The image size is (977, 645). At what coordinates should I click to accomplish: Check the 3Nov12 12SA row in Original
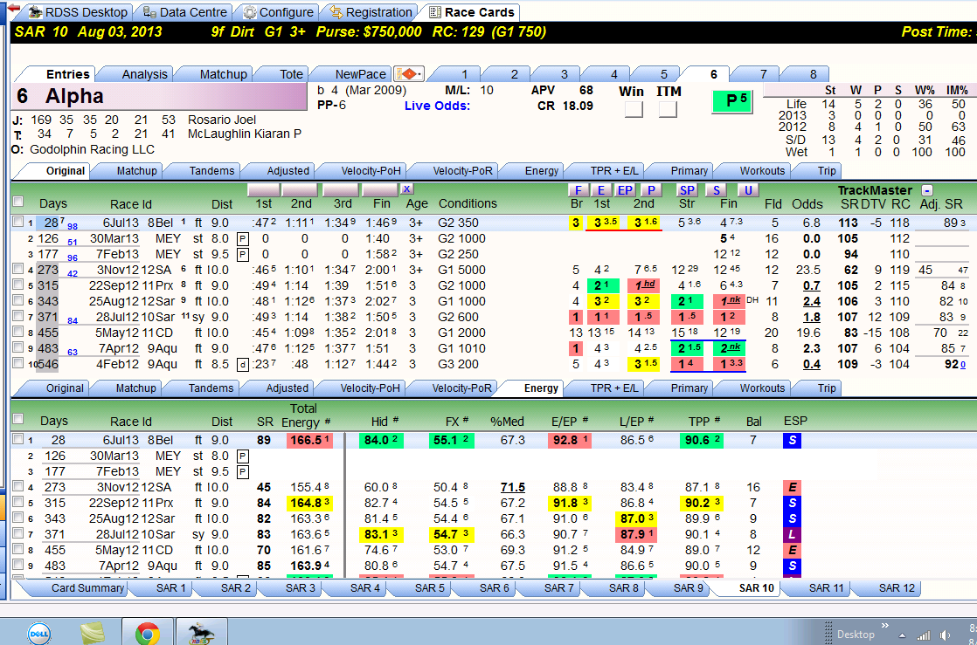(x=18, y=269)
